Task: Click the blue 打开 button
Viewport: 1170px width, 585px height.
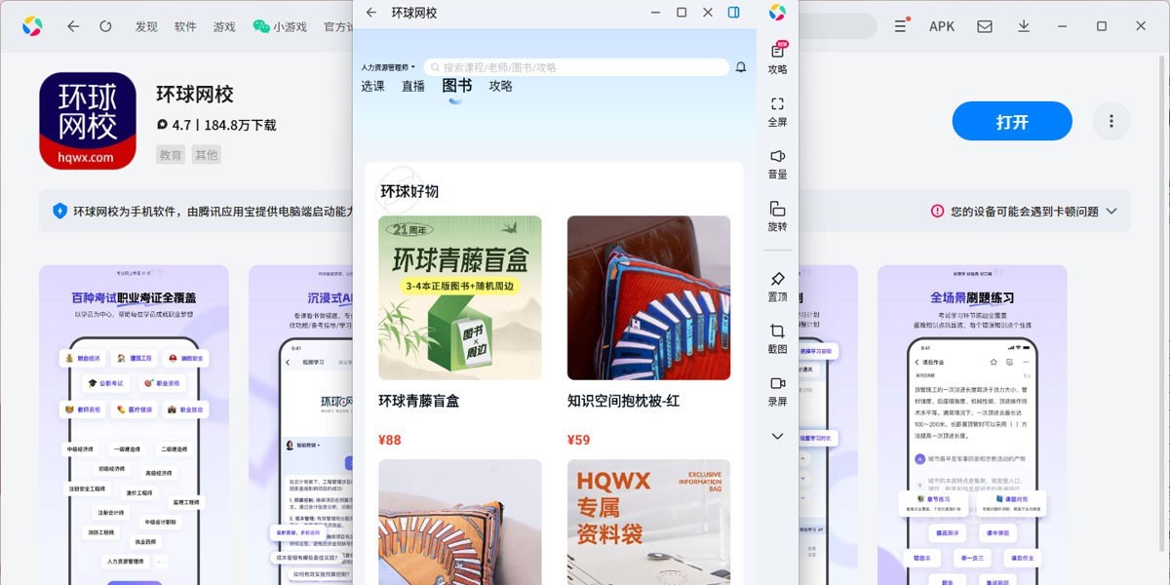Action: click(1012, 122)
